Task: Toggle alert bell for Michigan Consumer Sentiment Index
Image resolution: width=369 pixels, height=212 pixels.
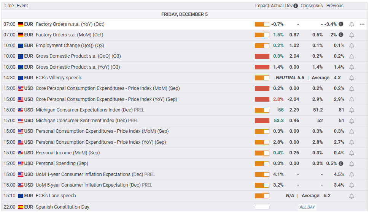Action: (x=352, y=121)
